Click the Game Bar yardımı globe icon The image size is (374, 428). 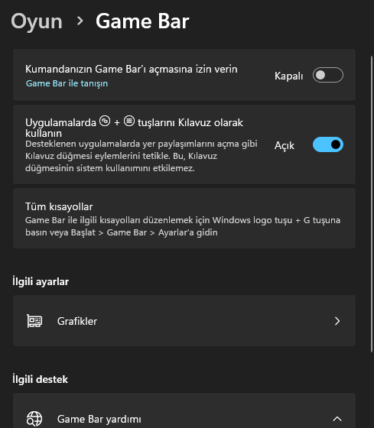point(34,419)
